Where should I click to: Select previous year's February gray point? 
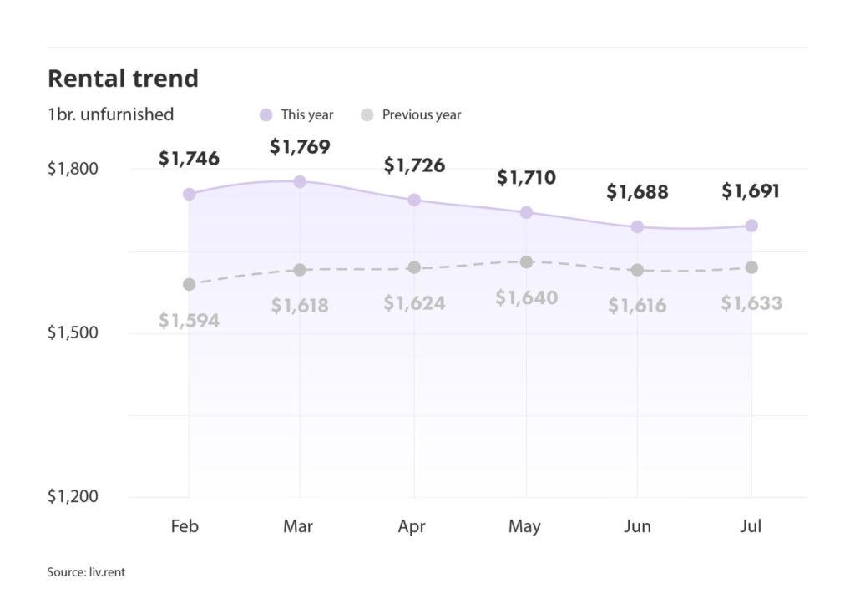click(189, 284)
